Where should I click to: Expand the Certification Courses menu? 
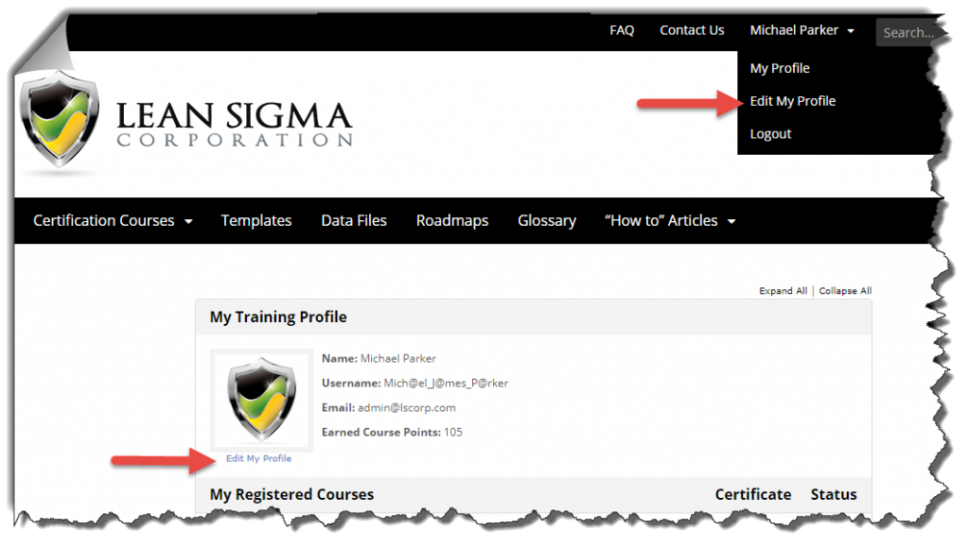click(113, 220)
